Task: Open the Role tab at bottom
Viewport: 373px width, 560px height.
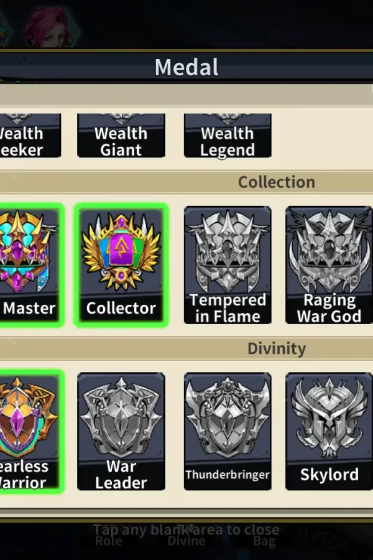Action: 109,541
